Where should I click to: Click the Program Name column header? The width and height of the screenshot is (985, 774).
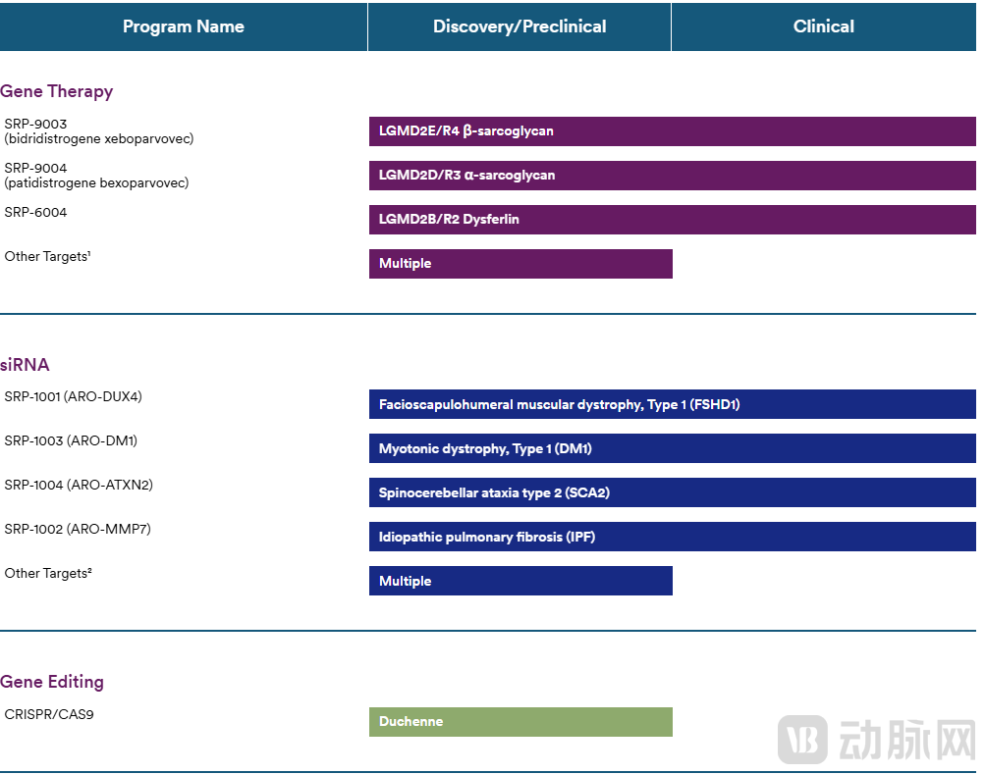184,26
